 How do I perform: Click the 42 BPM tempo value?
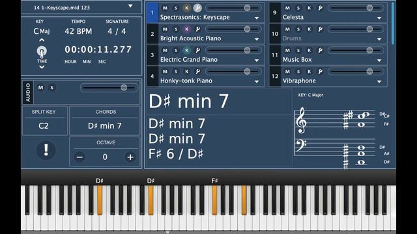78,31
